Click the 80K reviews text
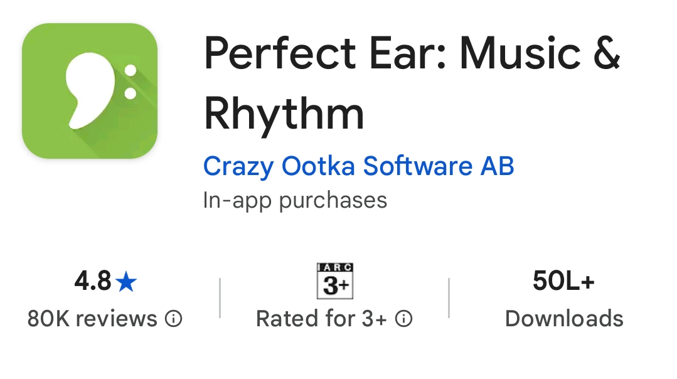Screen dimensions: 677x379 coord(92,319)
